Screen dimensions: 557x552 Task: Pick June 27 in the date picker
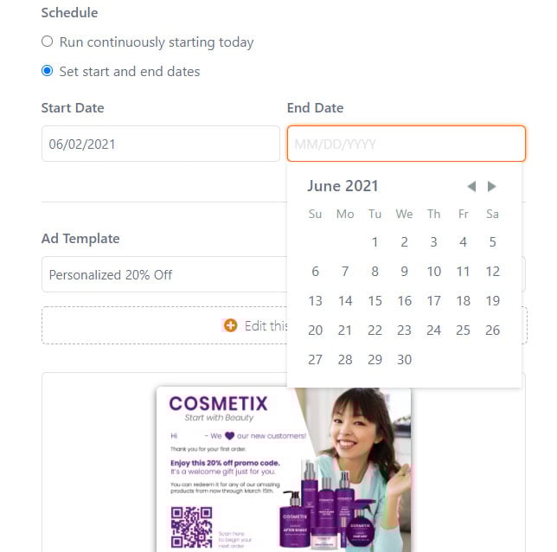tap(315, 360)
